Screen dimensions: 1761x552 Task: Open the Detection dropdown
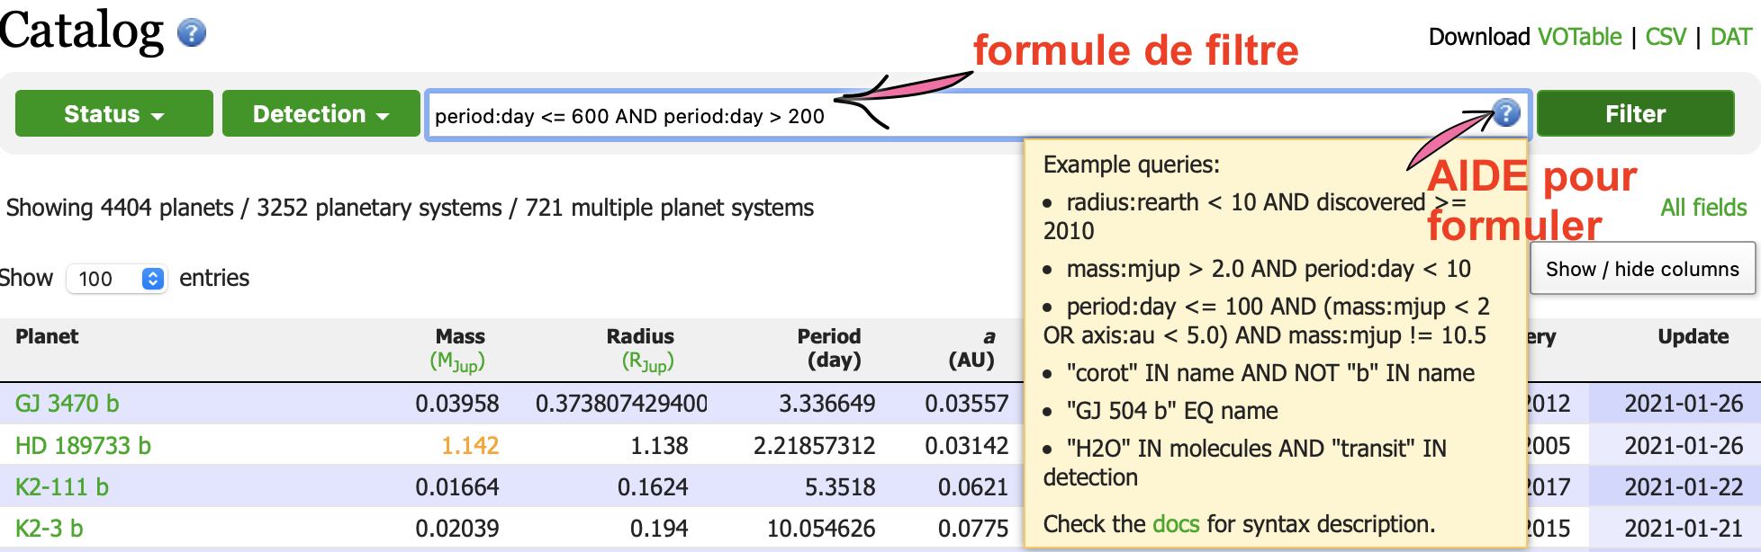(x=321, y=114)
